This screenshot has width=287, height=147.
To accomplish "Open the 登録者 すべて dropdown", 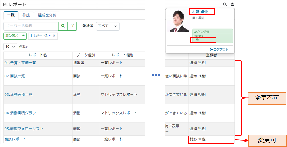I will tap(108, 26).
